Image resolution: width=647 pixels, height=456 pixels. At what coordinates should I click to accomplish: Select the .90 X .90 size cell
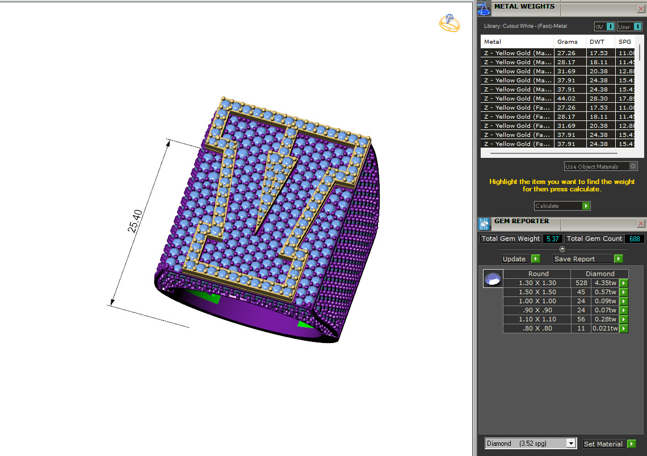tap(537, 310)
